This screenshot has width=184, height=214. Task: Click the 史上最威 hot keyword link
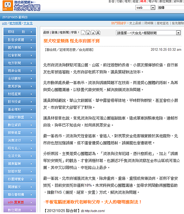pyautogui.click(x=135, y=23)
